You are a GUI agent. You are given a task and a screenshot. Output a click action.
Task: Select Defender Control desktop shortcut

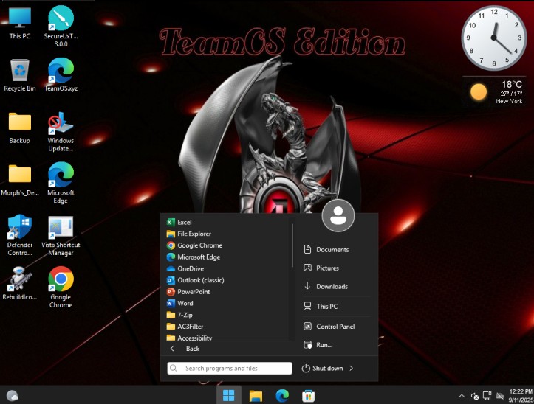point(20,235)
